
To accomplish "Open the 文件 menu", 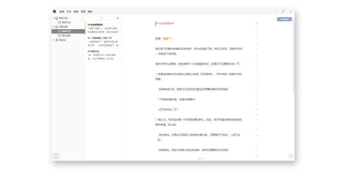I will pyautogui.click(x=69, y=12).
